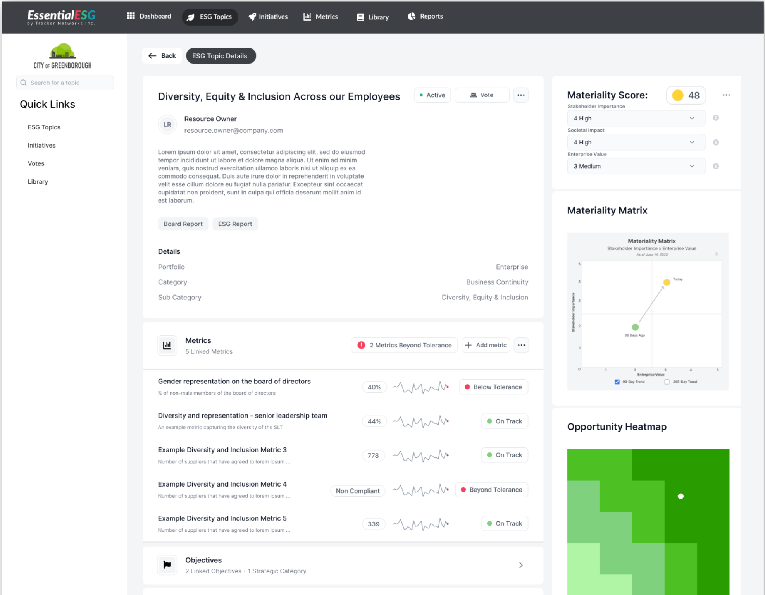
Task: Click the yellow Materiality Score indicator dot
Action: 677,95
